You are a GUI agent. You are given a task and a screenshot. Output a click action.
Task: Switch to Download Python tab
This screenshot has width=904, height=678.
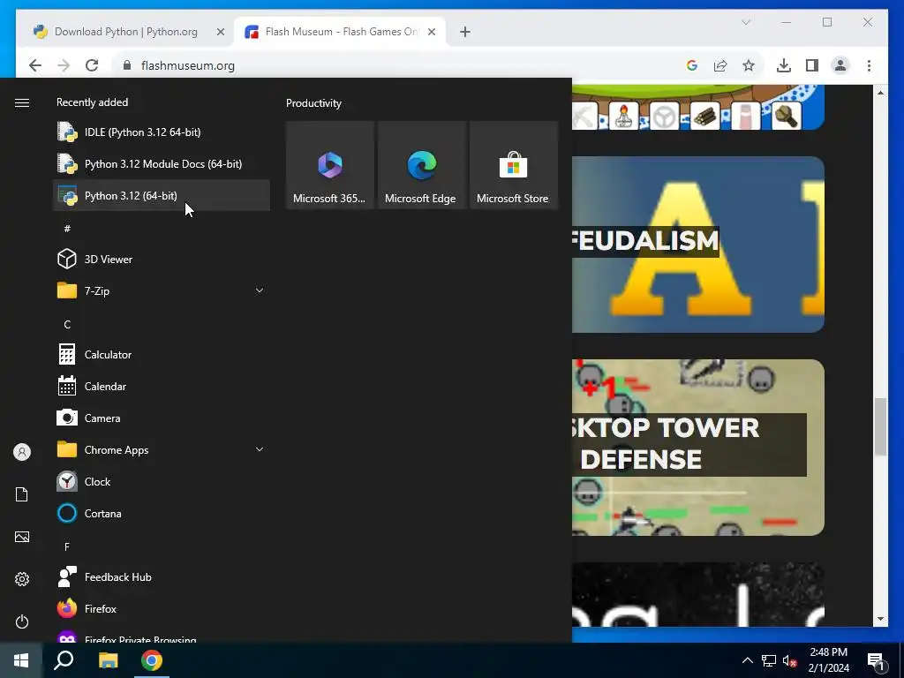(125, 32)
